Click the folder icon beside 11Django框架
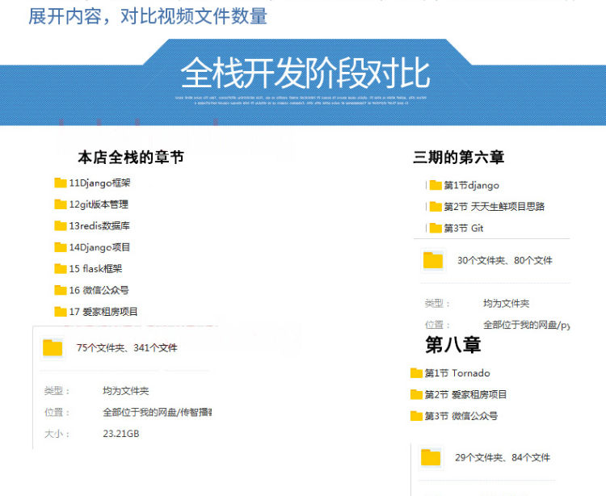 coord(61,183)
